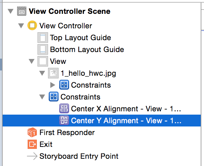Collapse the View Controller Scene disclosure triangle

[11, 12]
